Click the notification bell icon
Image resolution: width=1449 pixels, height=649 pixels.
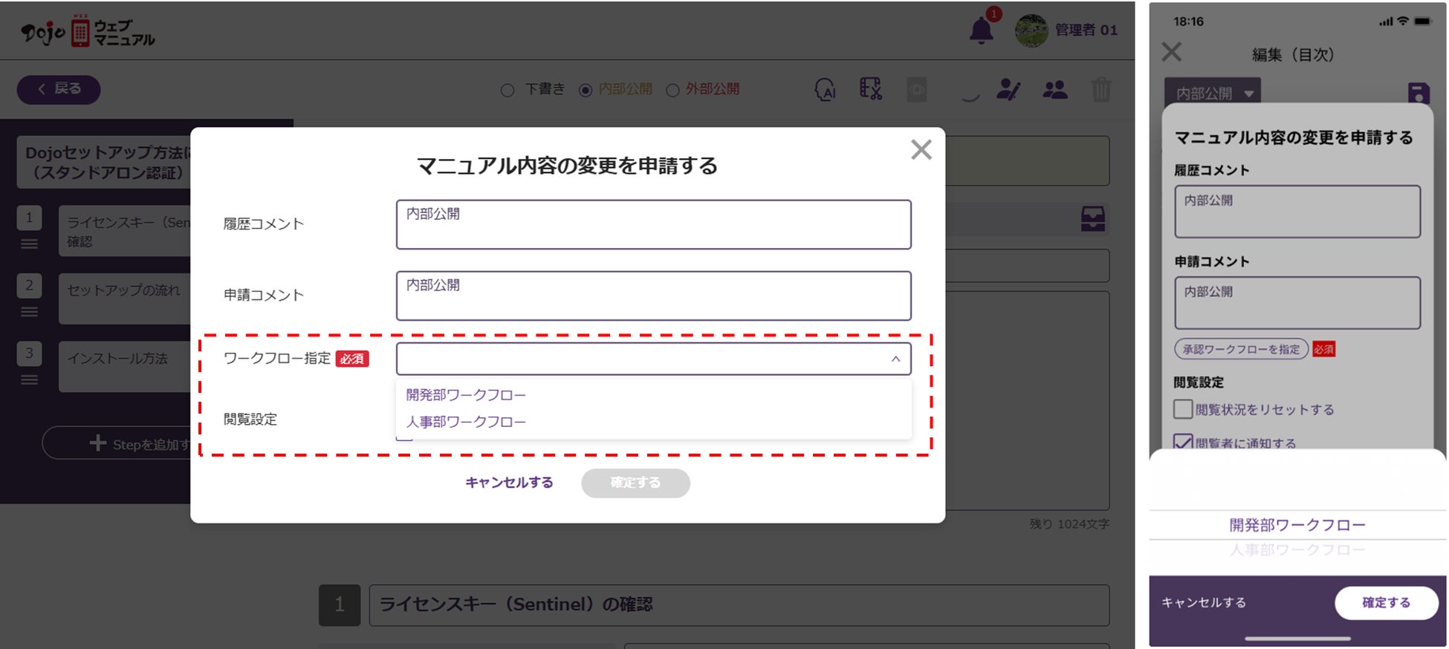point(981,30)
